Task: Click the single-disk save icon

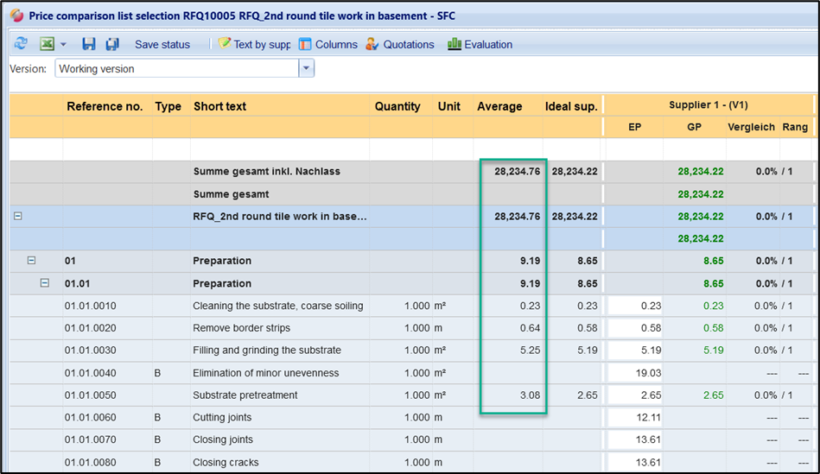Action: pos(88,44)
